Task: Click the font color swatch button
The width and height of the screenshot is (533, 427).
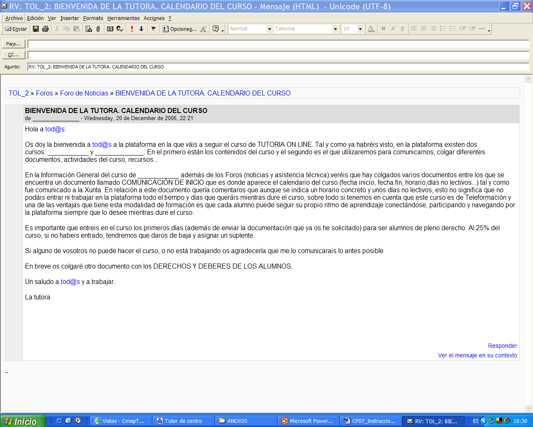Action: coord(371,29)
